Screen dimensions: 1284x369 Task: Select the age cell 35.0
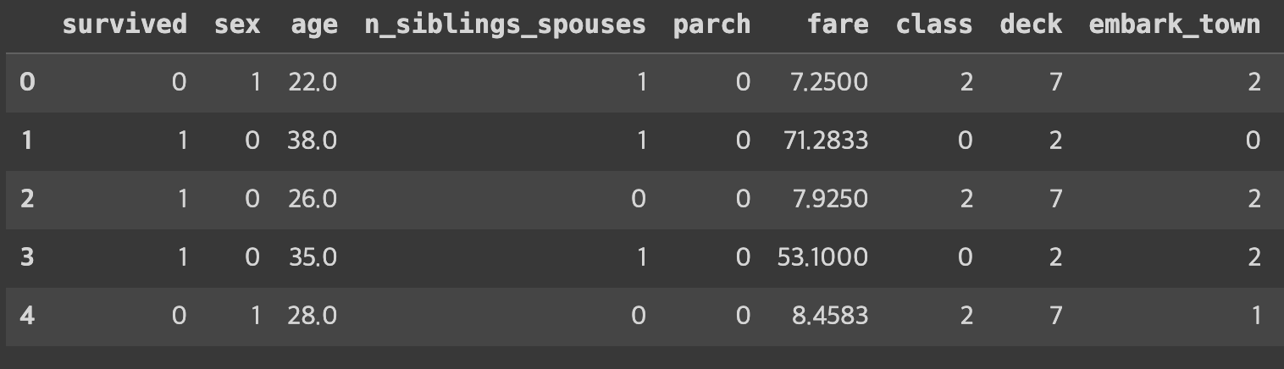[x=312, y=257]
